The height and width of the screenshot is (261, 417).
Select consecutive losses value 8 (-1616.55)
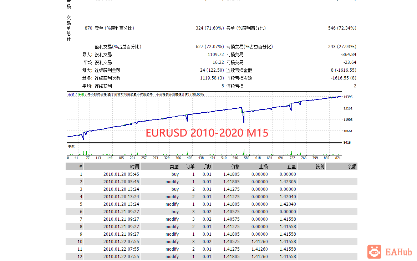click(344, 70)
